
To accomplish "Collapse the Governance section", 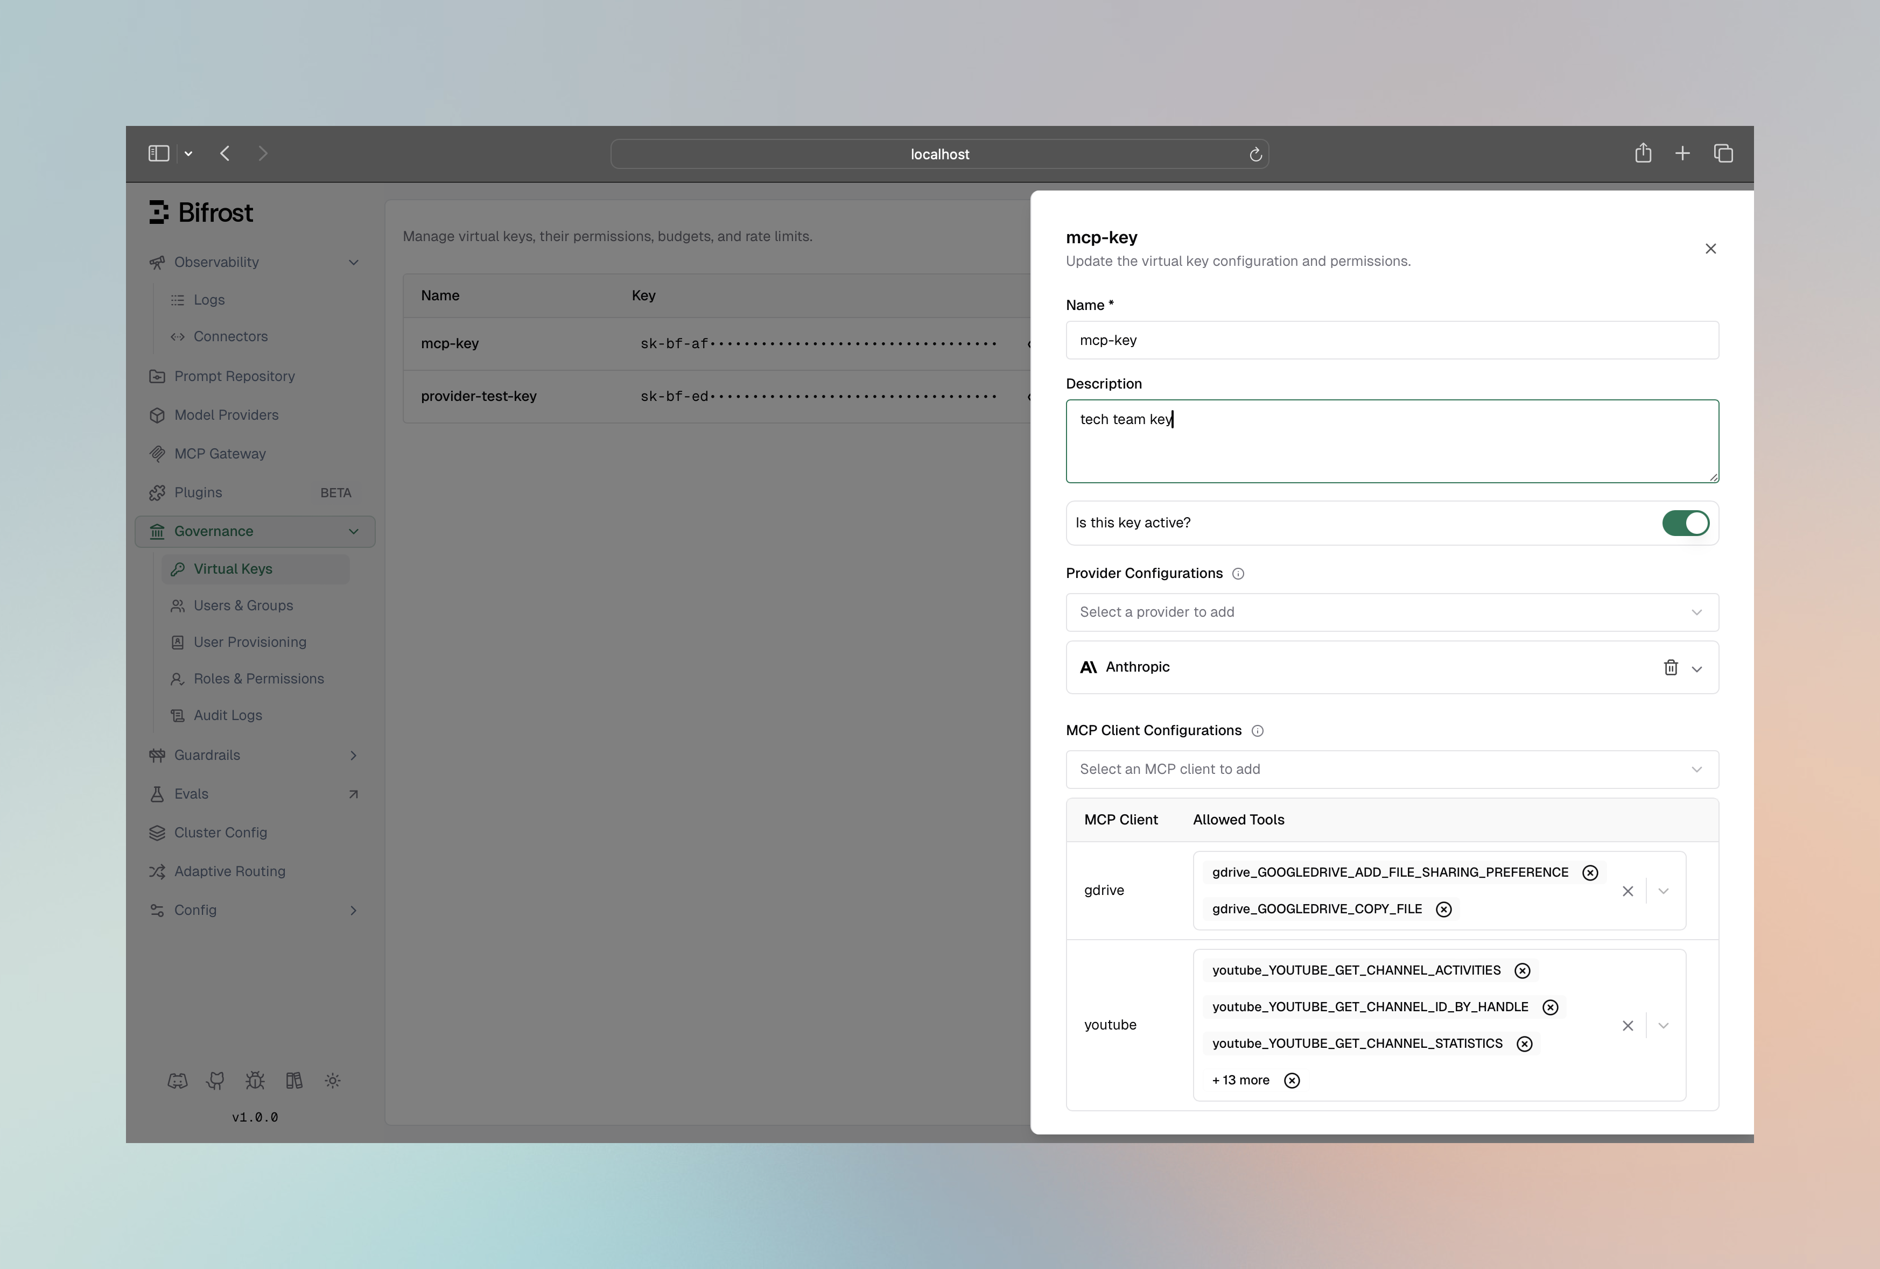I will [354, 531].
